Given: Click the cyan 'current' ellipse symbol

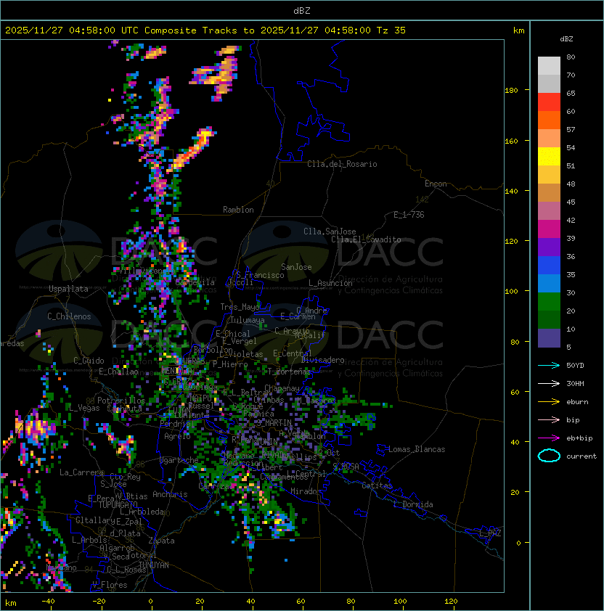Looking at the screenshot, I should 549,456.
